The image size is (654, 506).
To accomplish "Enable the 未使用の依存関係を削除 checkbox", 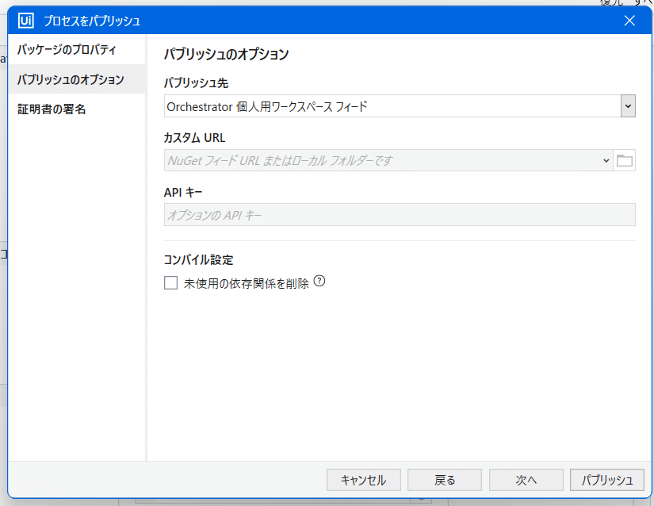I will point(170,283).
